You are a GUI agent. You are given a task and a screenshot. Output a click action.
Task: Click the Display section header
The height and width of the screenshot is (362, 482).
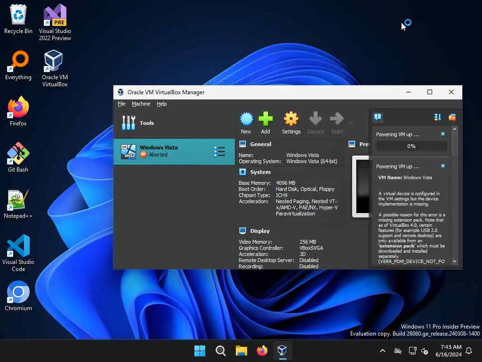pos(260,231)
